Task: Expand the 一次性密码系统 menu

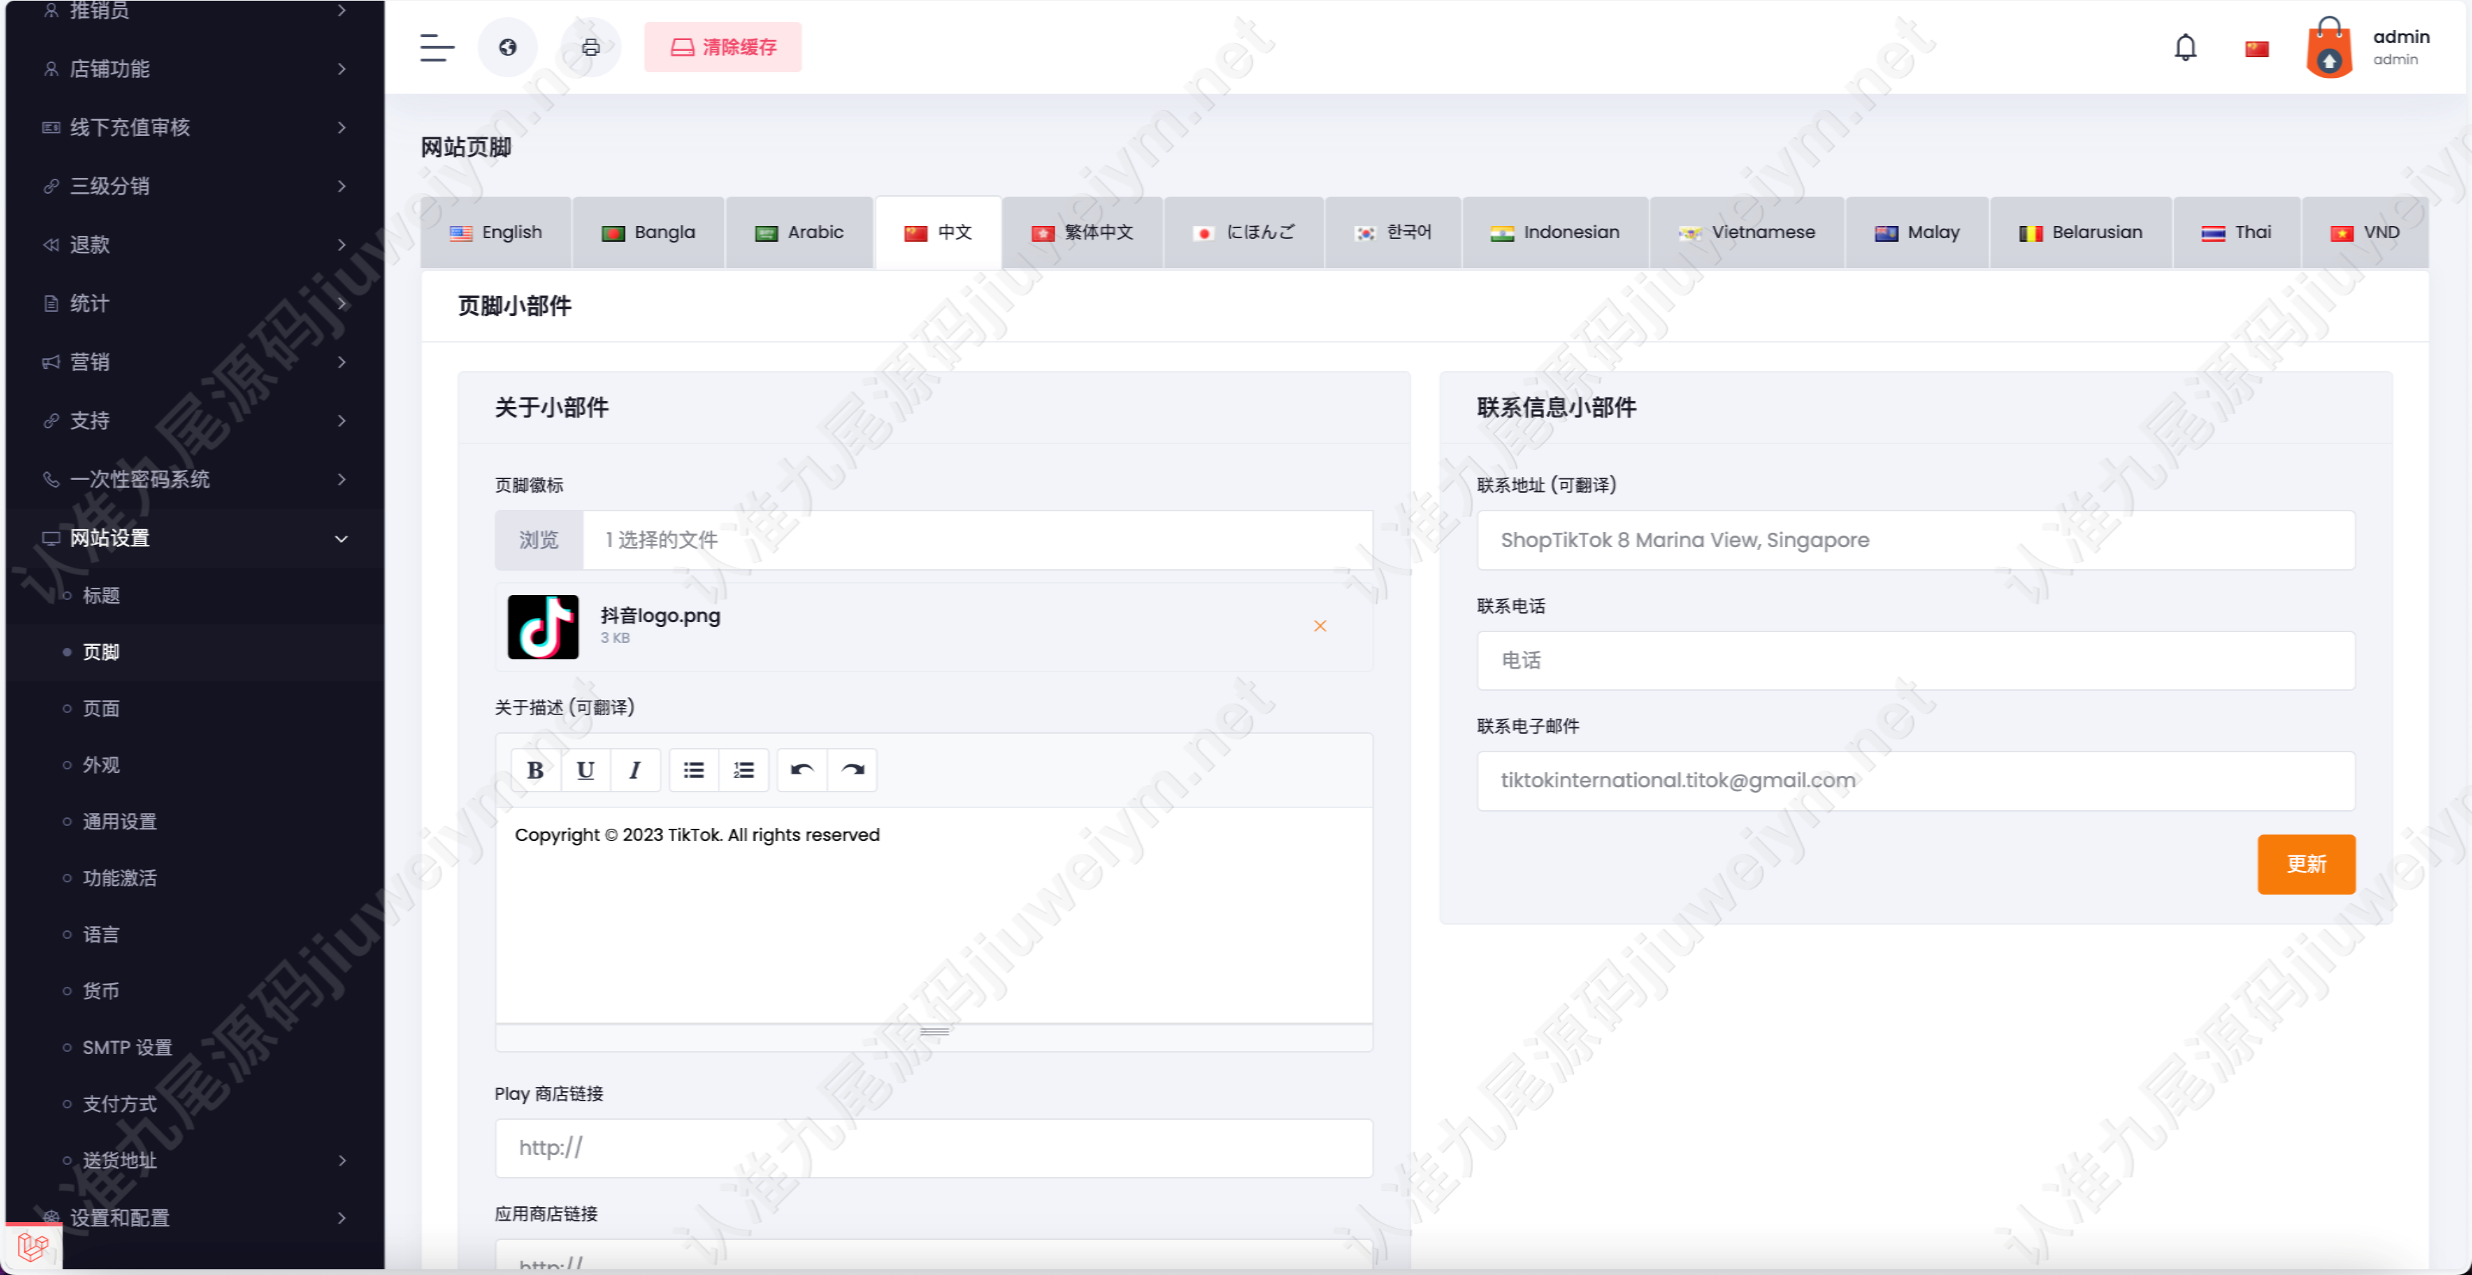Action: tap(195, 480)
